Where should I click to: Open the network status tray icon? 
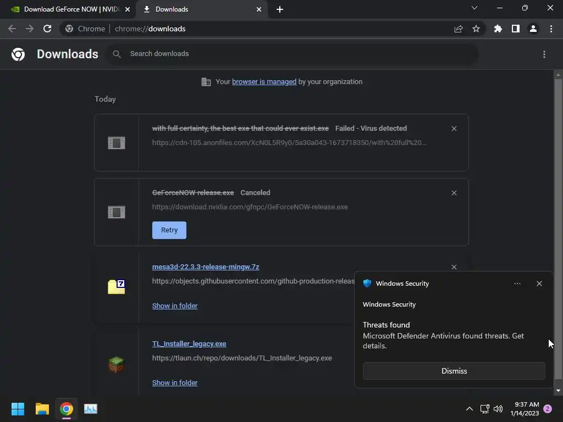pos(485,409)
